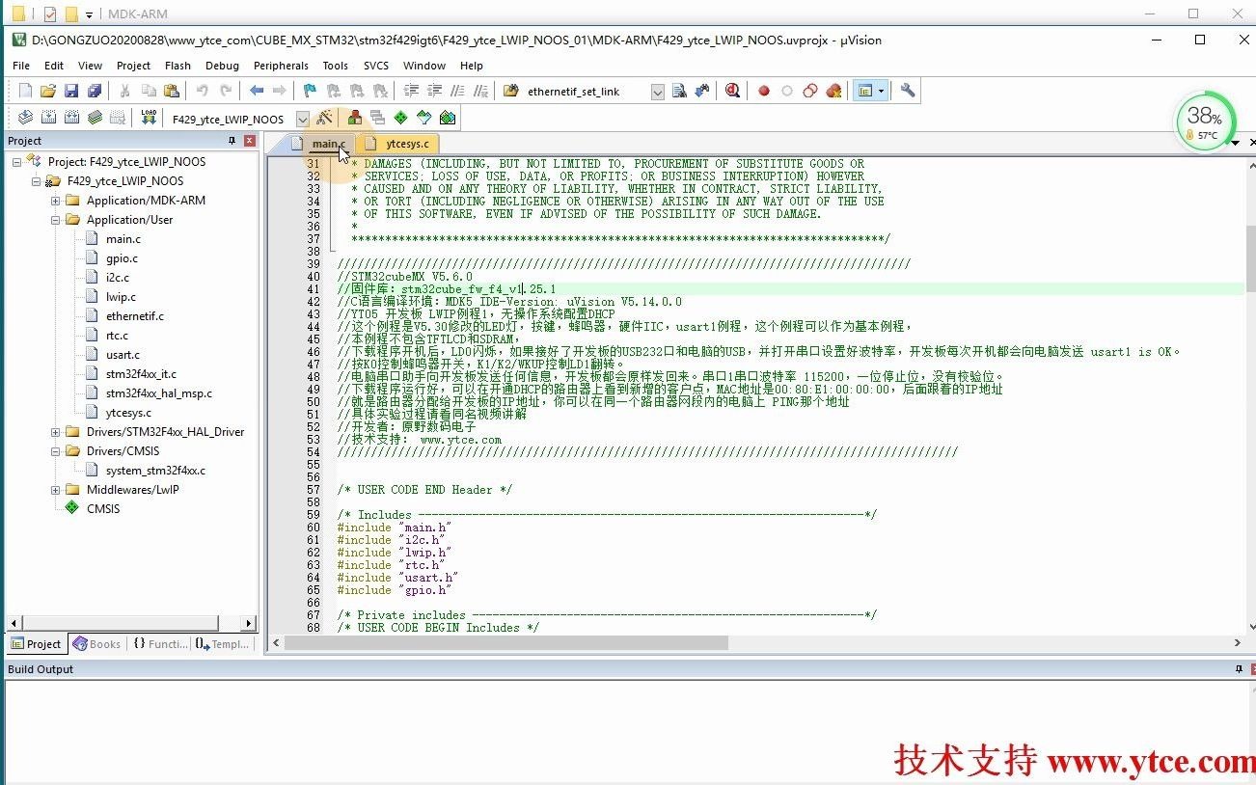The image size is (1256, 785).
Task: Insert breakpoint at current line
Action: (764, 90)
